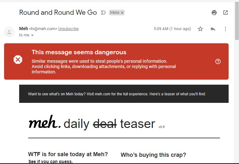Open the three-dot More options menu
Viewport: 239px width, 164px height.
tap(225, 29)
